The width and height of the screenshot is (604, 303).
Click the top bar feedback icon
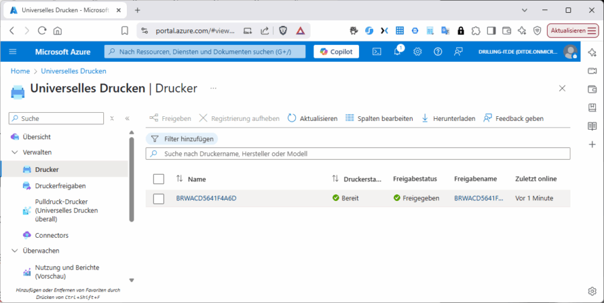click(x=458, y=52)
